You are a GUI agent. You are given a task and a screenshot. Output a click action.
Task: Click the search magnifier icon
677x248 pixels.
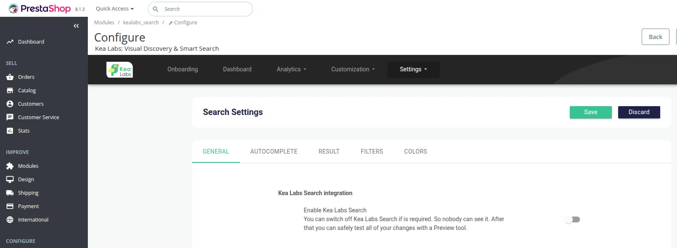[155, 9]
